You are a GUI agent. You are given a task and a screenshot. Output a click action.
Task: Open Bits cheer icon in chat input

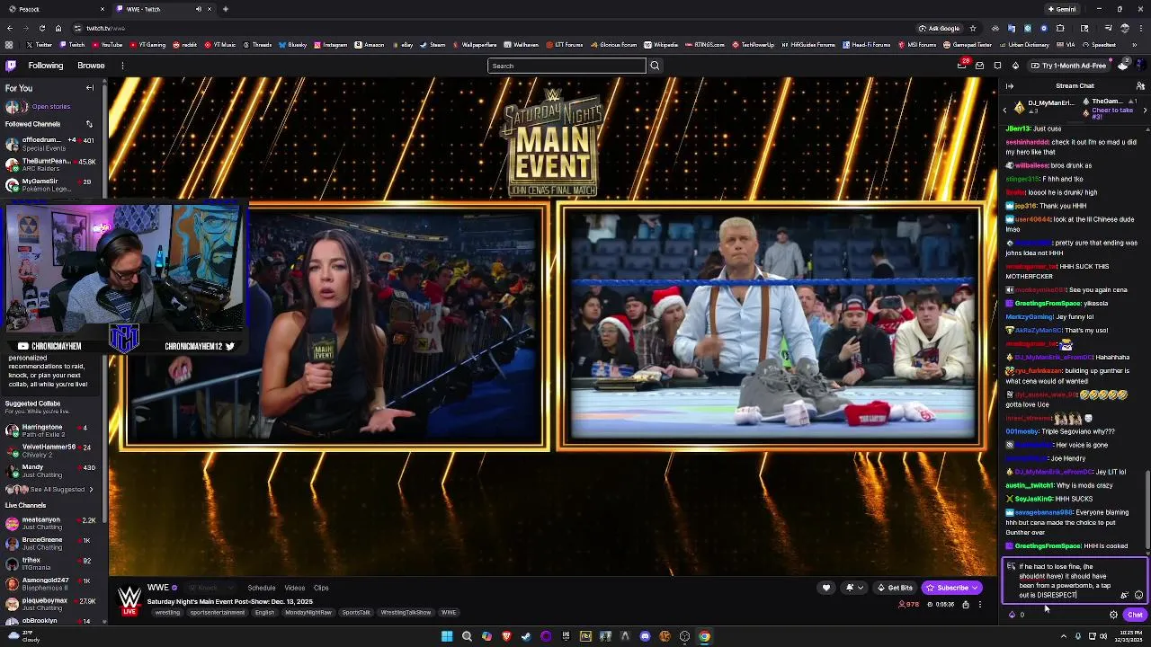point(1124,595)
